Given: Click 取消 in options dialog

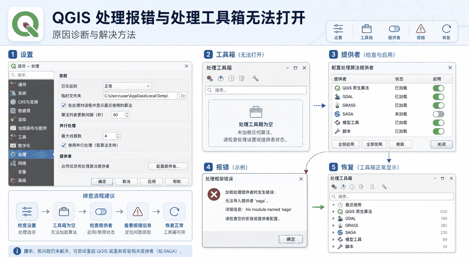Looking at the screenshot, I should click(x=126, y=181).
